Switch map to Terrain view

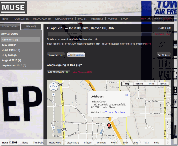pos(163,84)
